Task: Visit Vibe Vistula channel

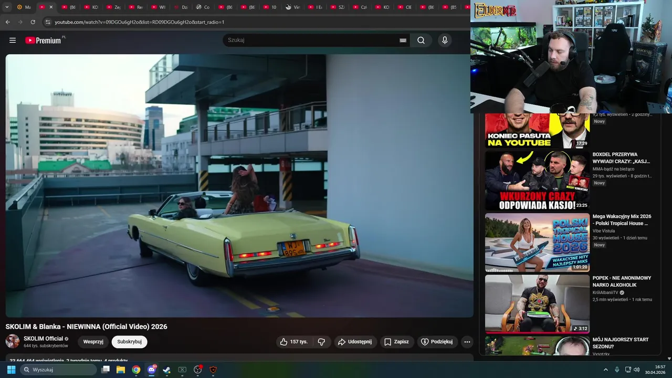Action: pos(604,231)
